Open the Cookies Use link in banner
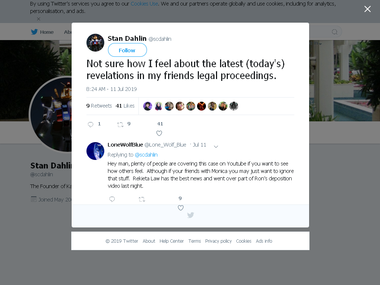Image resolution: width=380 pixels, height=285 pixels. [144, 4]
